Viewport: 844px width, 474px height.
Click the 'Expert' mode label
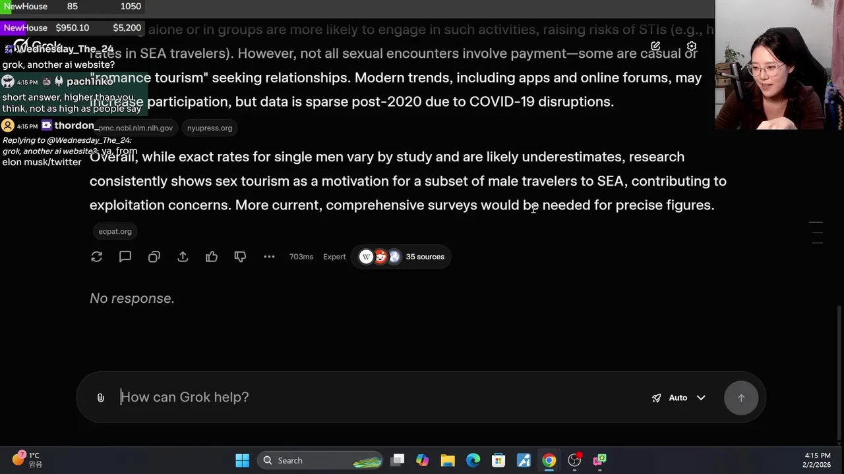tap(334, 257)
